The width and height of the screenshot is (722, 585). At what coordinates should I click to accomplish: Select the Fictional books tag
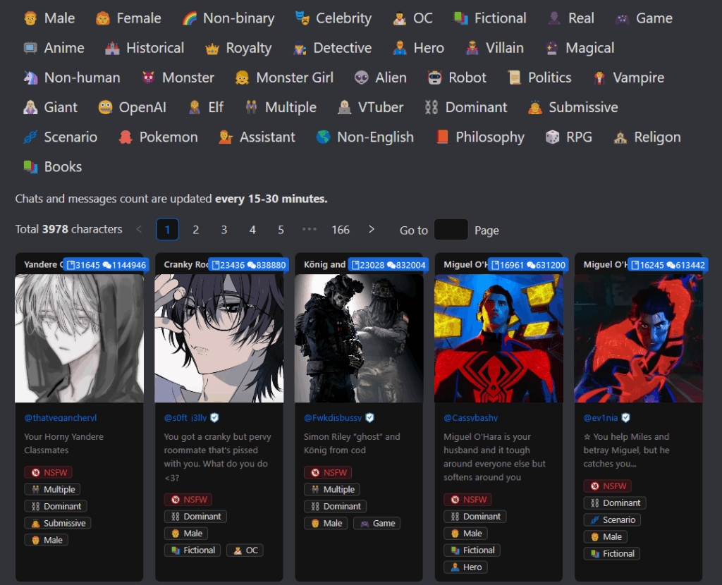(490, 18)
